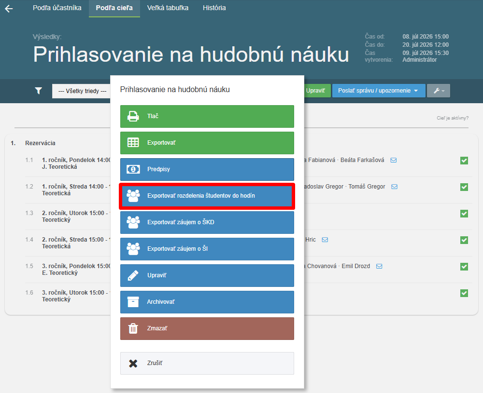Image resolution: width=483 pixels, height=393 pixels.
Task: Select Exportovať záujem o ŠKD
Action: (x=207, y=222)
